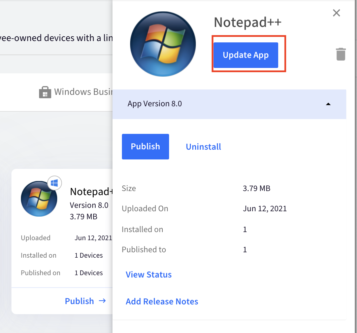Click Notepad++ card app icon

pyautogui.click(x=39, y=198)
